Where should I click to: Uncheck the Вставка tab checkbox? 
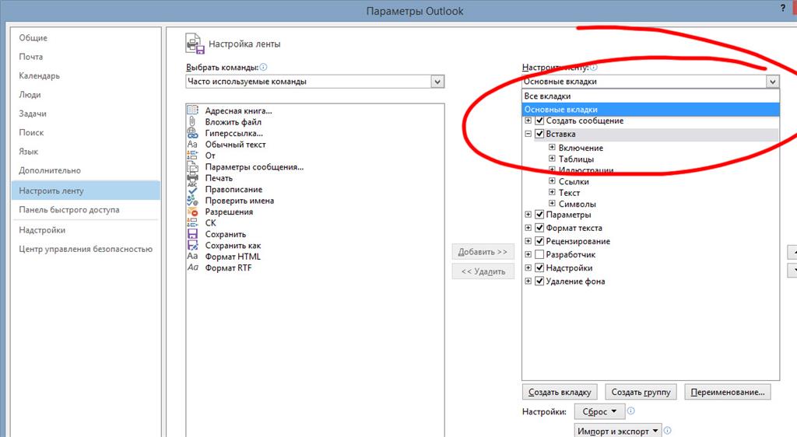540,134
